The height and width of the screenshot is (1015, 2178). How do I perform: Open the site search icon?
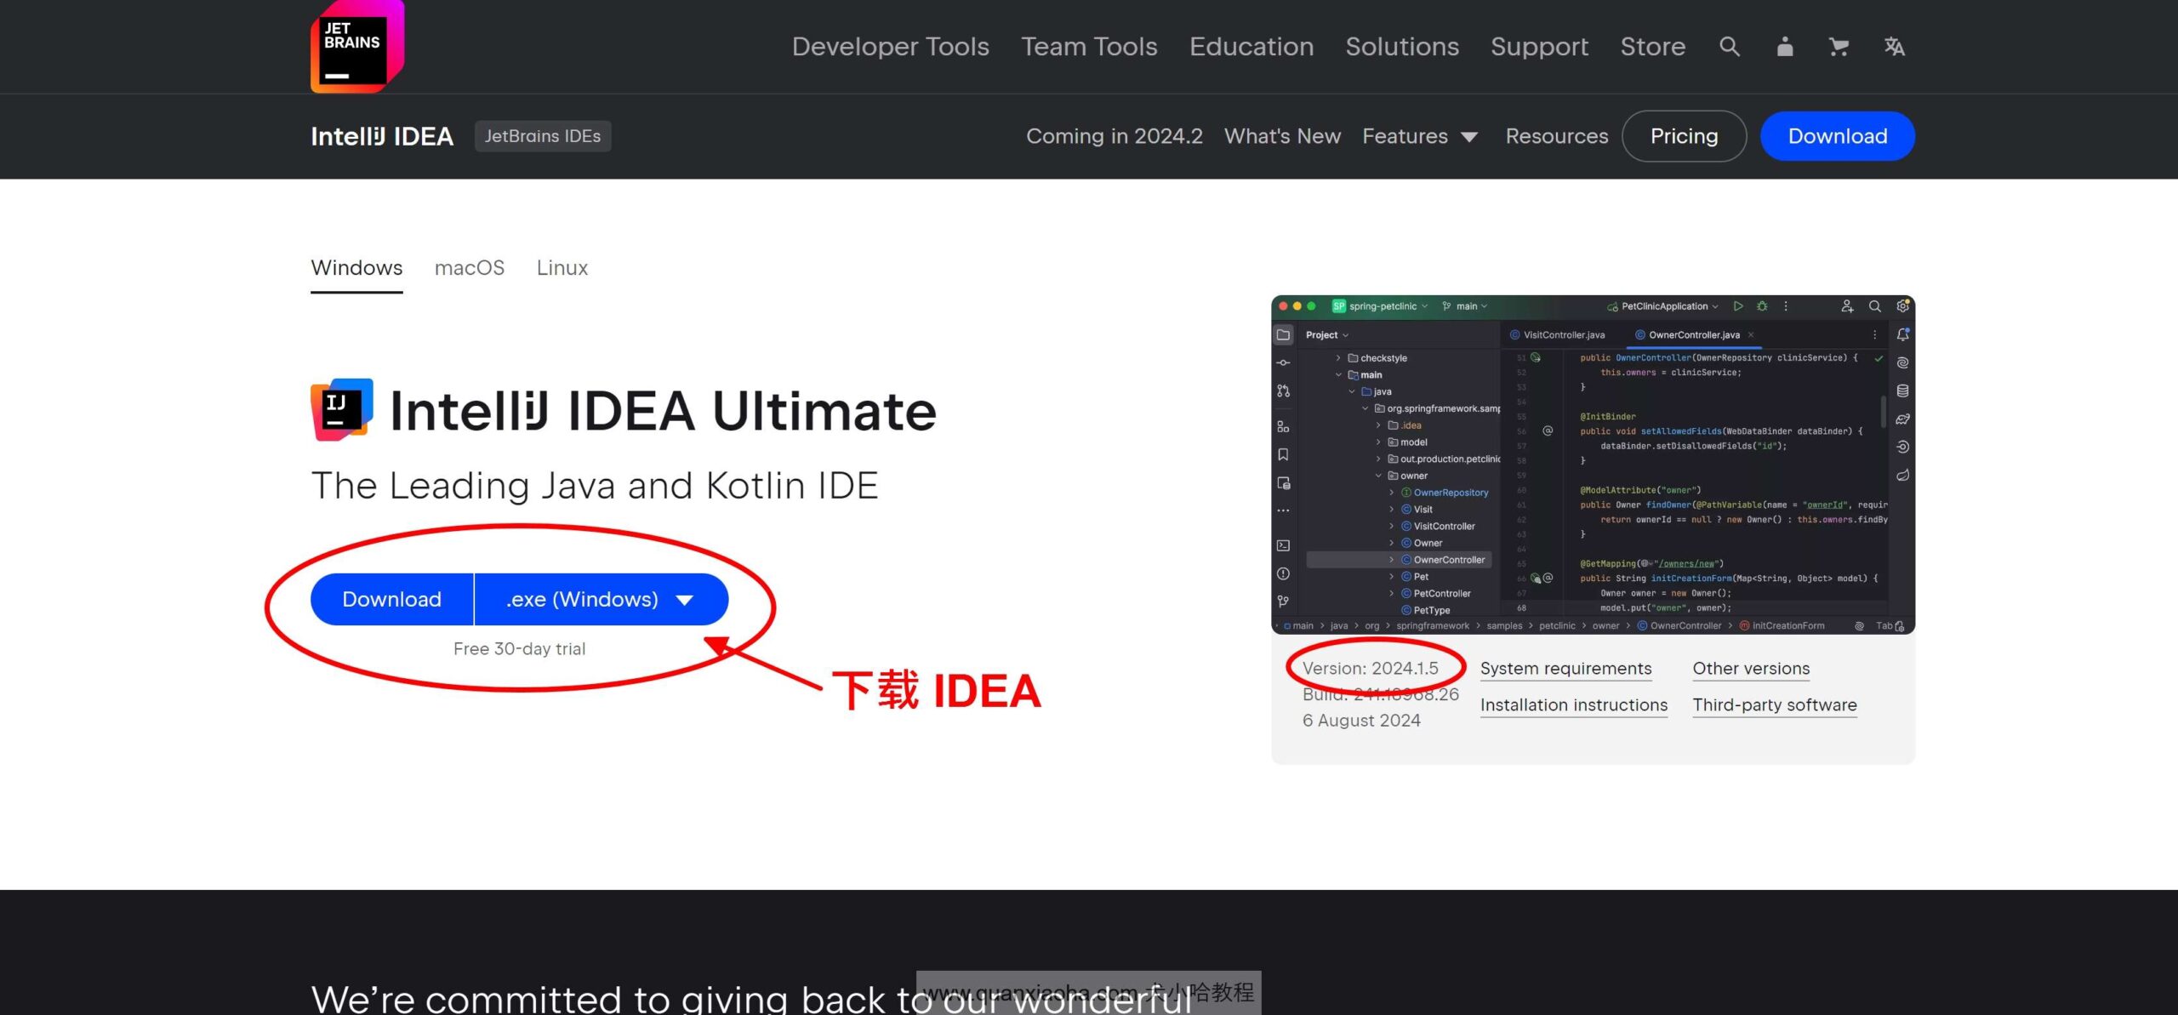pyautogui.click(x=1729, y=46)
